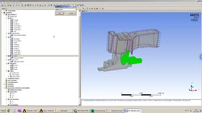Toggle the outlet boundary checkbox

(11, 43)
